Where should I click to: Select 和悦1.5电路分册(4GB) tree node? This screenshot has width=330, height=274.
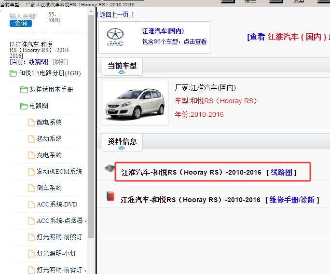pyautogui.click(x=50, y=73)
